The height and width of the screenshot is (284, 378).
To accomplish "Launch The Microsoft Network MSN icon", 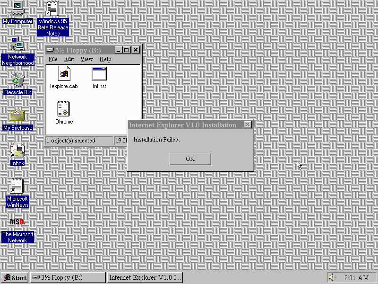I will click(17, 222).
